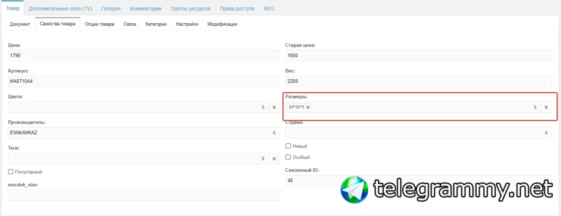
Task: Enable the Особый checkbox
Action: pyautogui.click(x=288, y=157)
